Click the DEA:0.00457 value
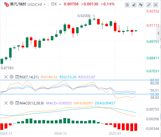The height and width of the screenshot is (137, 161). pos(105,103)
